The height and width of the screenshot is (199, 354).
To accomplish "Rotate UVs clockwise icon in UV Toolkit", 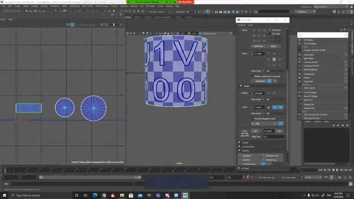I will point(274,93).
